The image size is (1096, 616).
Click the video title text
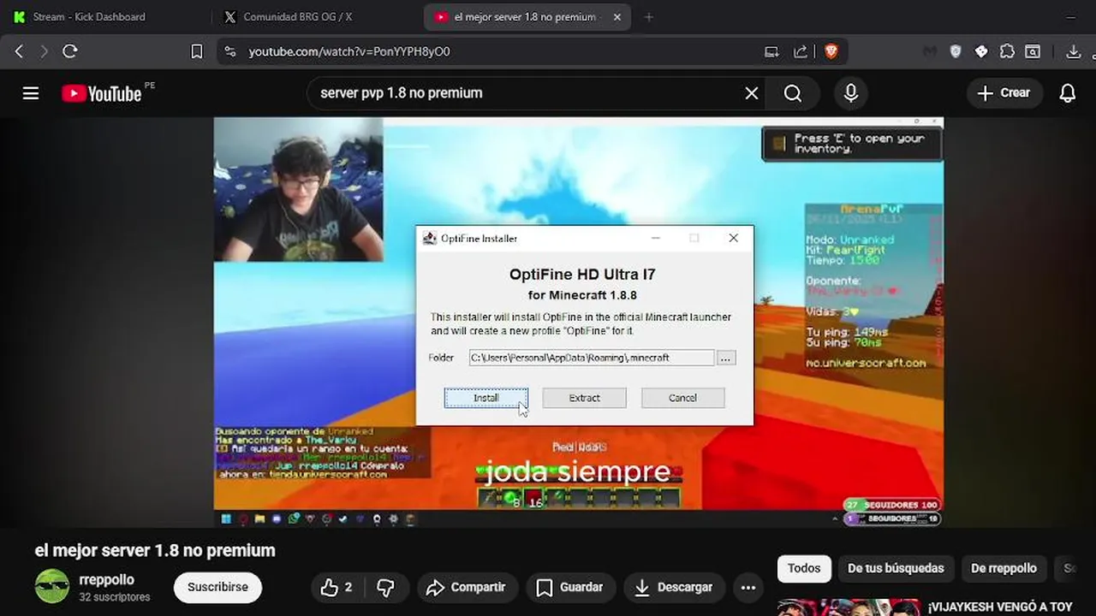click(155, 550)
